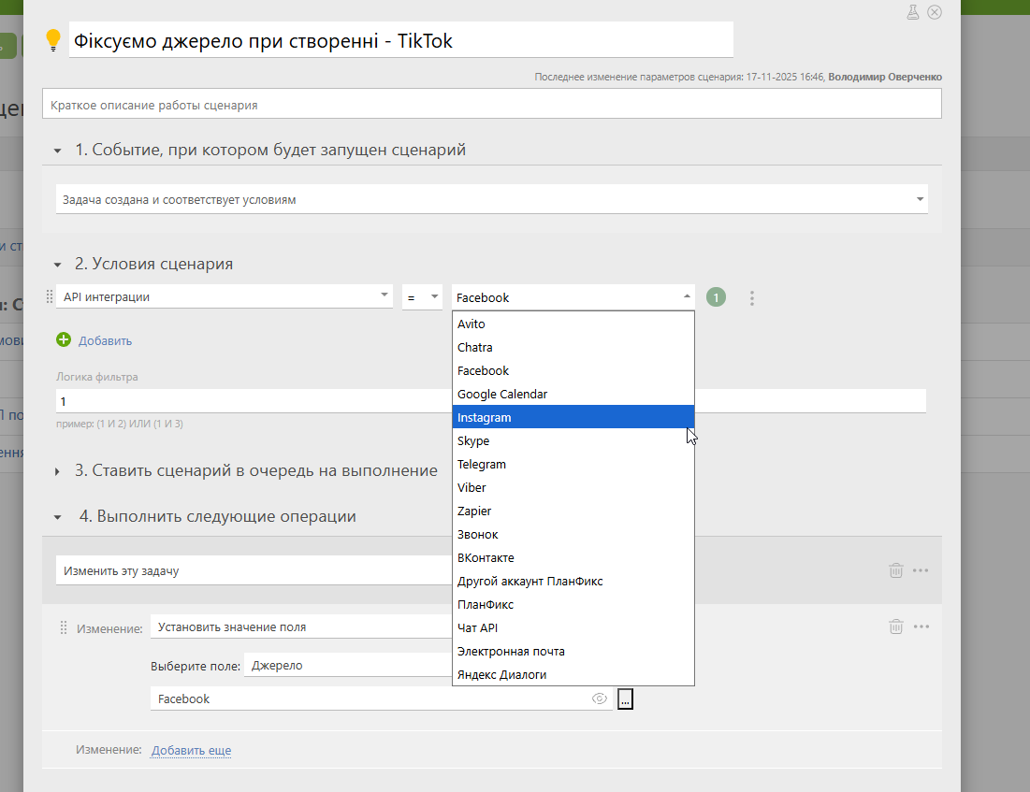Toggle eye icon in Facebook value field
The image size is (1030, 792).
600,698
